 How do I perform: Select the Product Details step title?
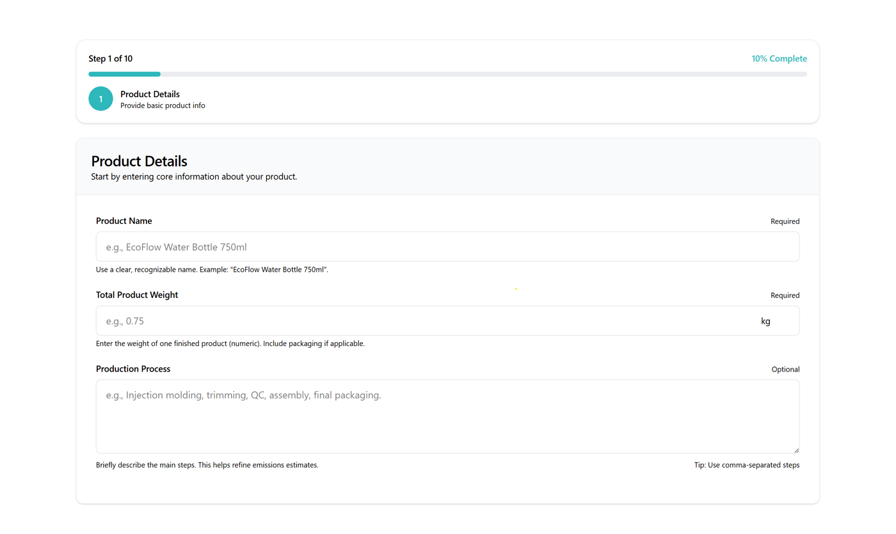[x=150, y=94]
